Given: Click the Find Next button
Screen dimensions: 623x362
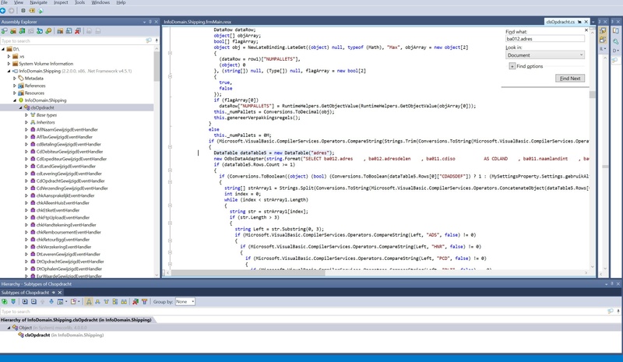Looking at the screenshot, I should click(570, 79).
